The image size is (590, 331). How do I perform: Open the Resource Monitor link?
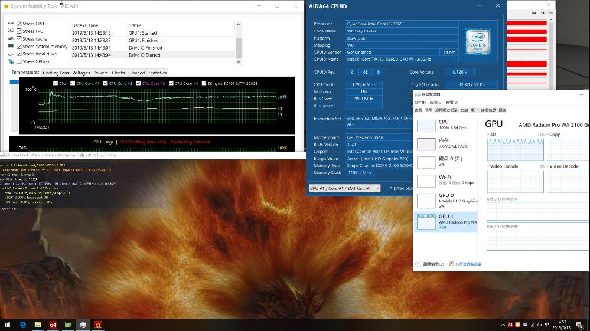(468, 264)
